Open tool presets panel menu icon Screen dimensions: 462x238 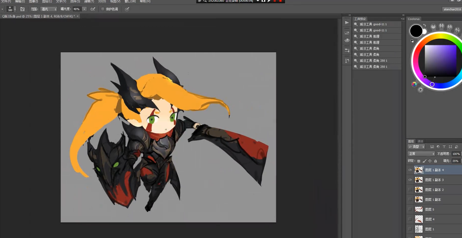pyautogui.click(x=402, y=19)
